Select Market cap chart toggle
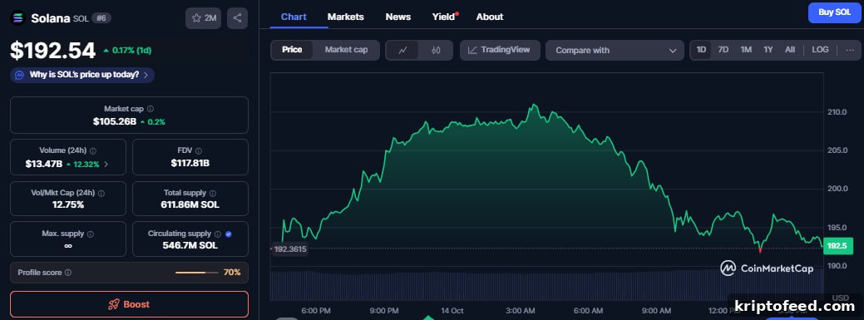 click(346, 50)
